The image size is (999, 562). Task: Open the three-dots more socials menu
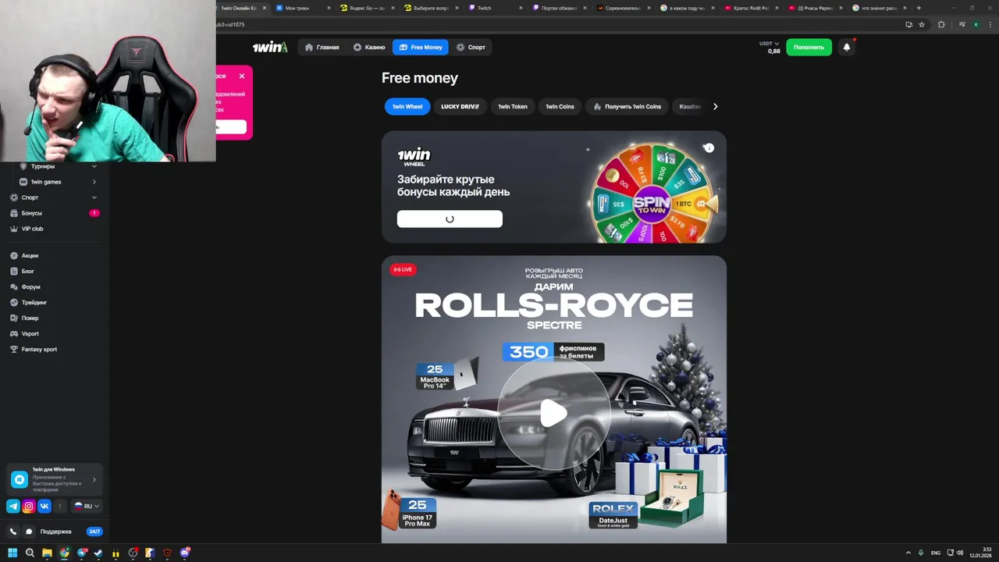click(x=60, y=506)
